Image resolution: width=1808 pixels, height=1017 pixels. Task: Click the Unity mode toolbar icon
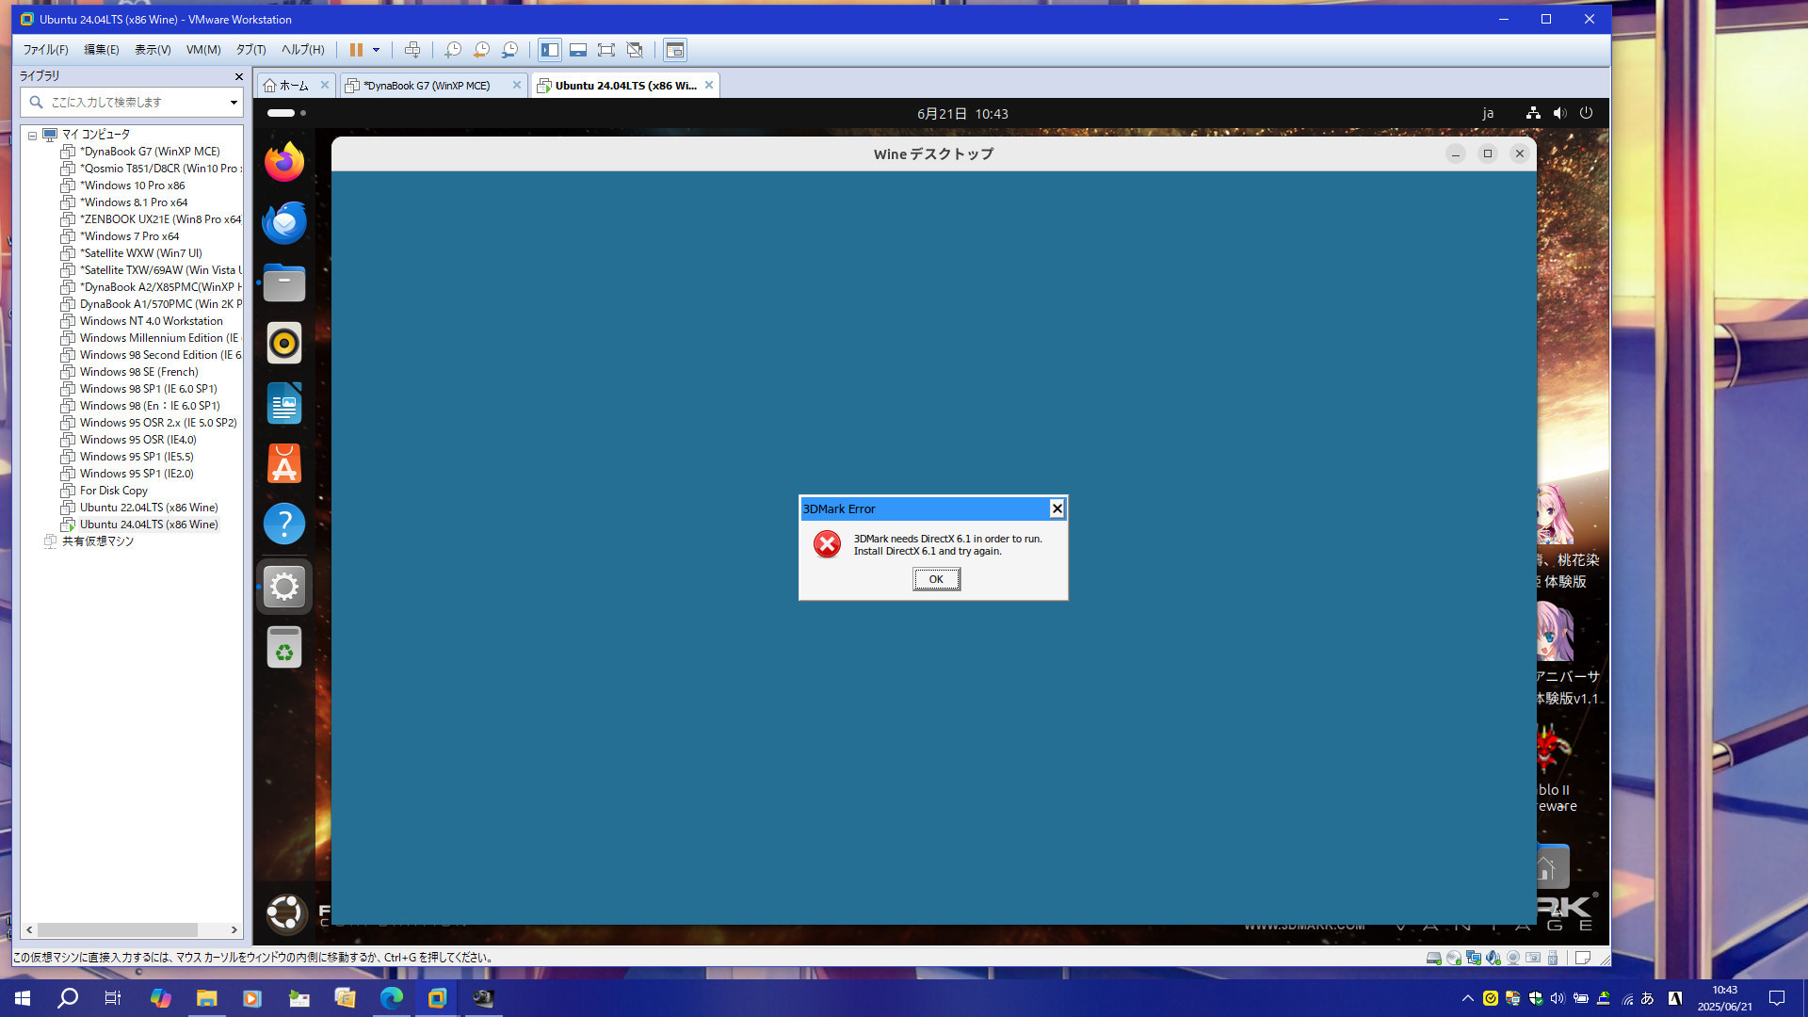click(x=635, y=50)
